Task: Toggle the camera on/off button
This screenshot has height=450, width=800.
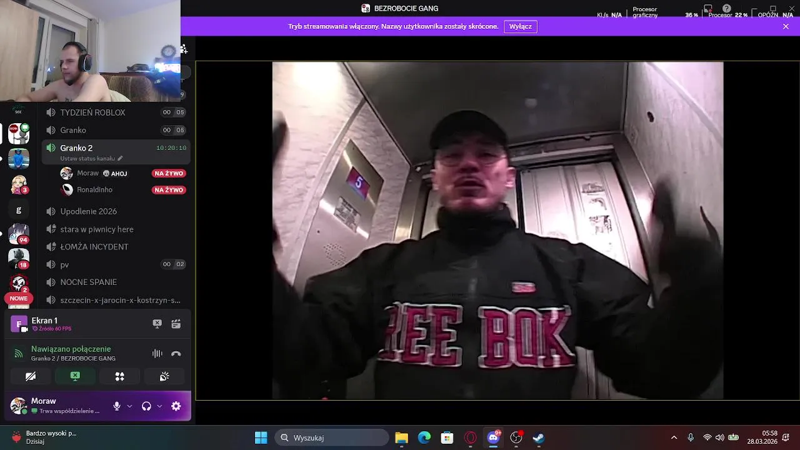Action: [31, 376]
